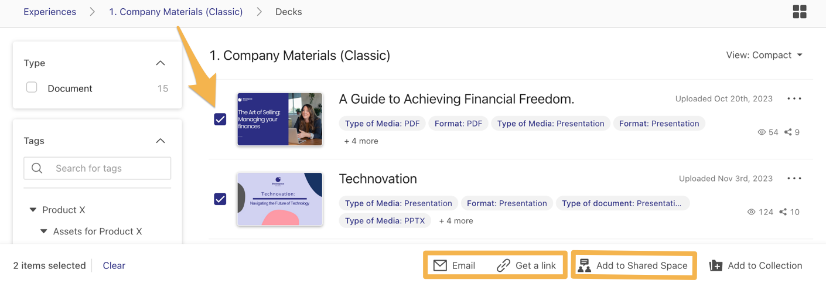Screen dimensions: 826x283
Task: Open more options for Financial Freedom guide
Action: coord(794,98)
